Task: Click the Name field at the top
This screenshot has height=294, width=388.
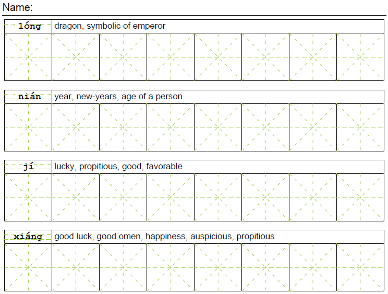Action: pyautogui.click(x=209, y=8)
